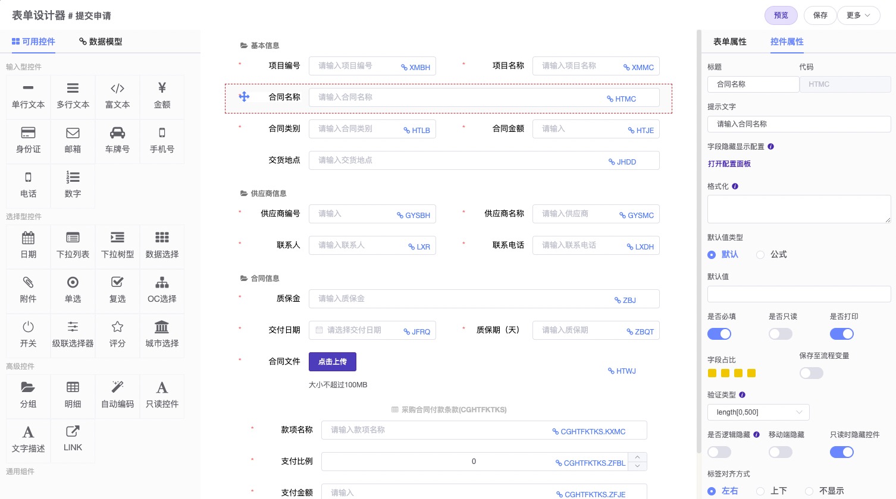Click the 保存 save button
This screenshot has height=499, width=896.
pos(820,15)
